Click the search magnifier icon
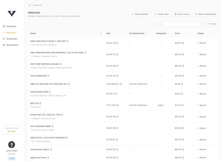Screen dimensions: 221x162 tap(203, 24)
